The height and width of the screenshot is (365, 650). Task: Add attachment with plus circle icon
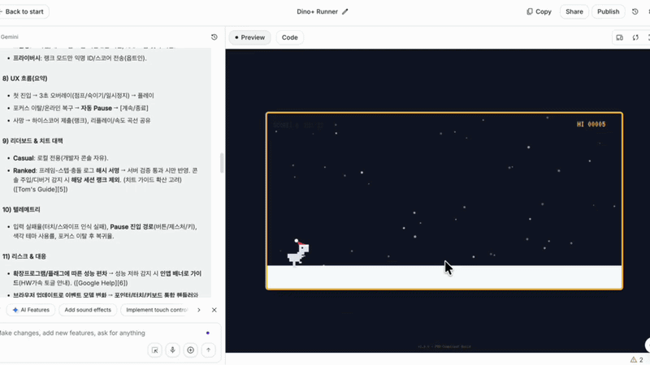click(x=191, y=350)
